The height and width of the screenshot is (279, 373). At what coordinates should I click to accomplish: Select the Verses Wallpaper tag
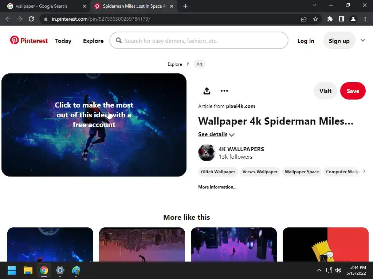coord(260,172)
